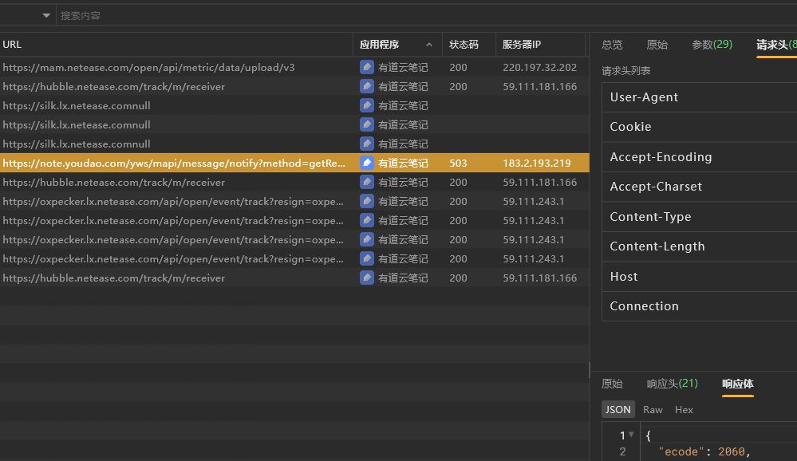The width and height of the screenshot is (797, 461).
Task: Select the Hex response view
Action: pyautogui.click(x=684, y=409)
